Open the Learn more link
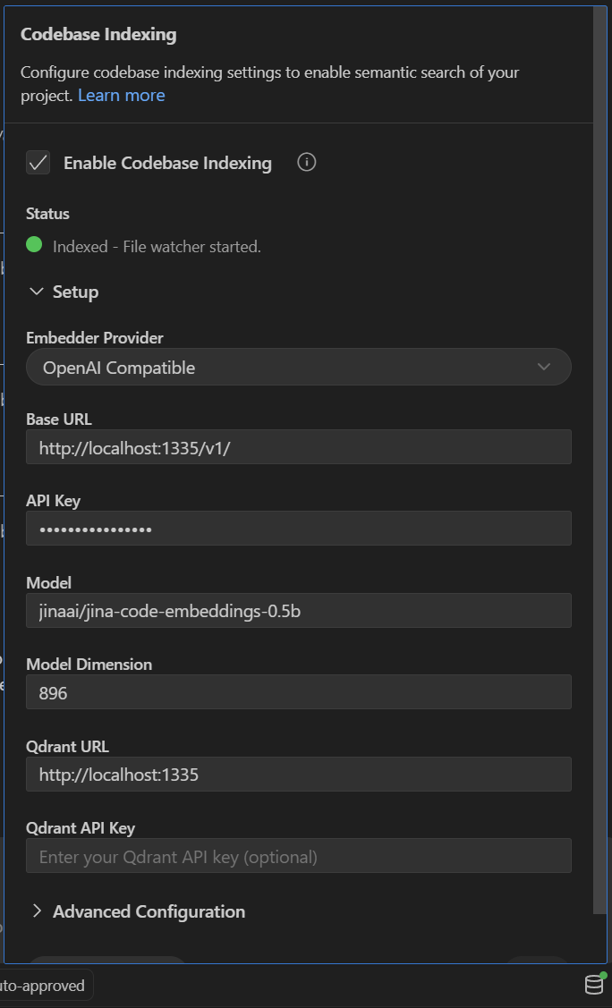Viewport: 612px width, 1008px height. tap(121, 95)
